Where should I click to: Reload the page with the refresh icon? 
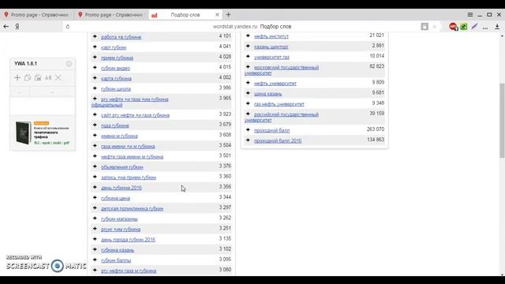click(x=68, y=27)
